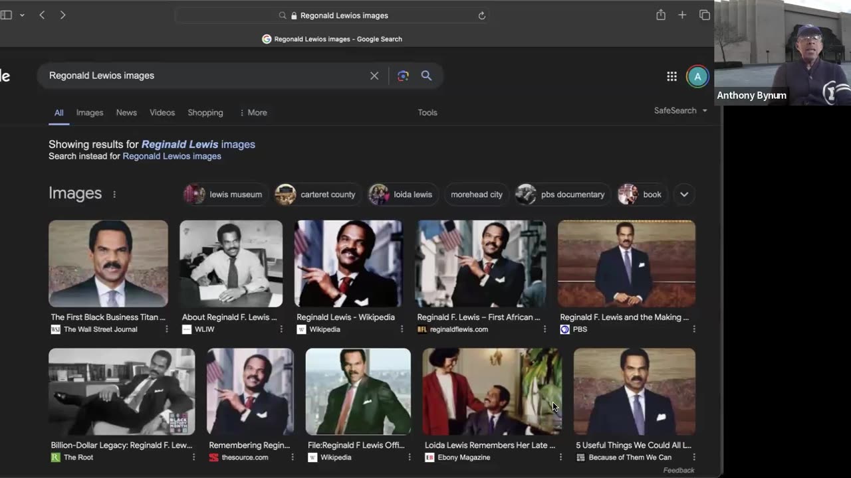Open options menu for thesource.com result

pos(292,457)
